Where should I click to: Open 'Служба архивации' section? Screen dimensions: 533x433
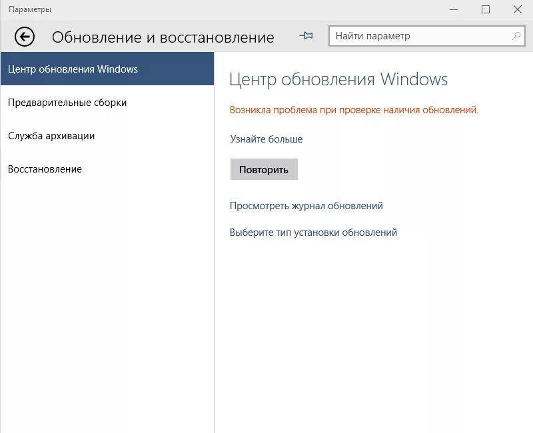[107, 136]
